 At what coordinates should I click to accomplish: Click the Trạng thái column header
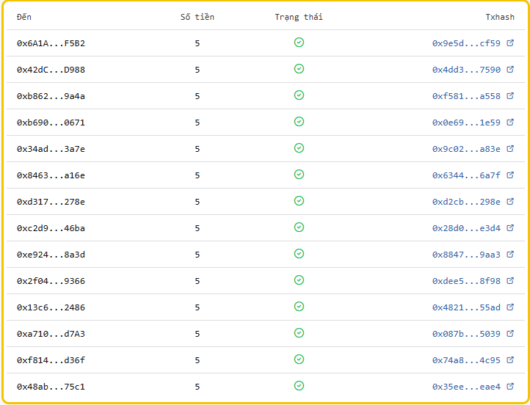(299, 17)
